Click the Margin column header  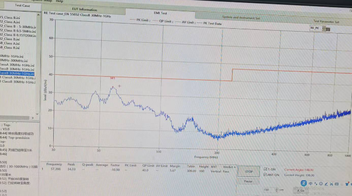point(175,166)
